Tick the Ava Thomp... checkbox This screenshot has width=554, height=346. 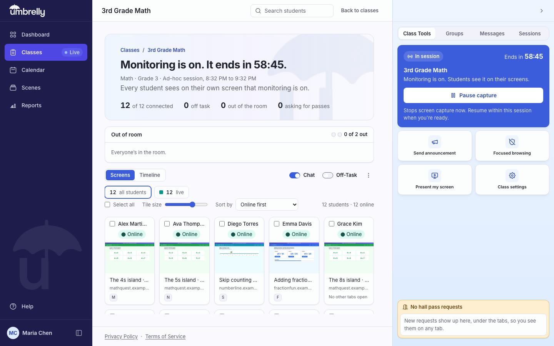pyautogui.click(x=167, y=224)
